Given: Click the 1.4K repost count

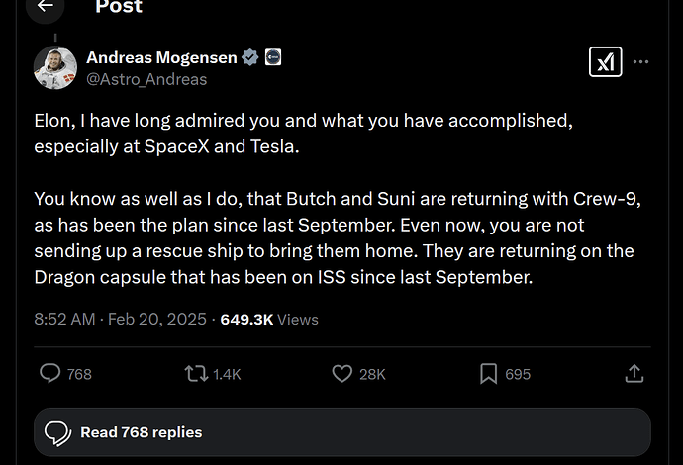Looking at the screenshot, I should click(227, 374).
